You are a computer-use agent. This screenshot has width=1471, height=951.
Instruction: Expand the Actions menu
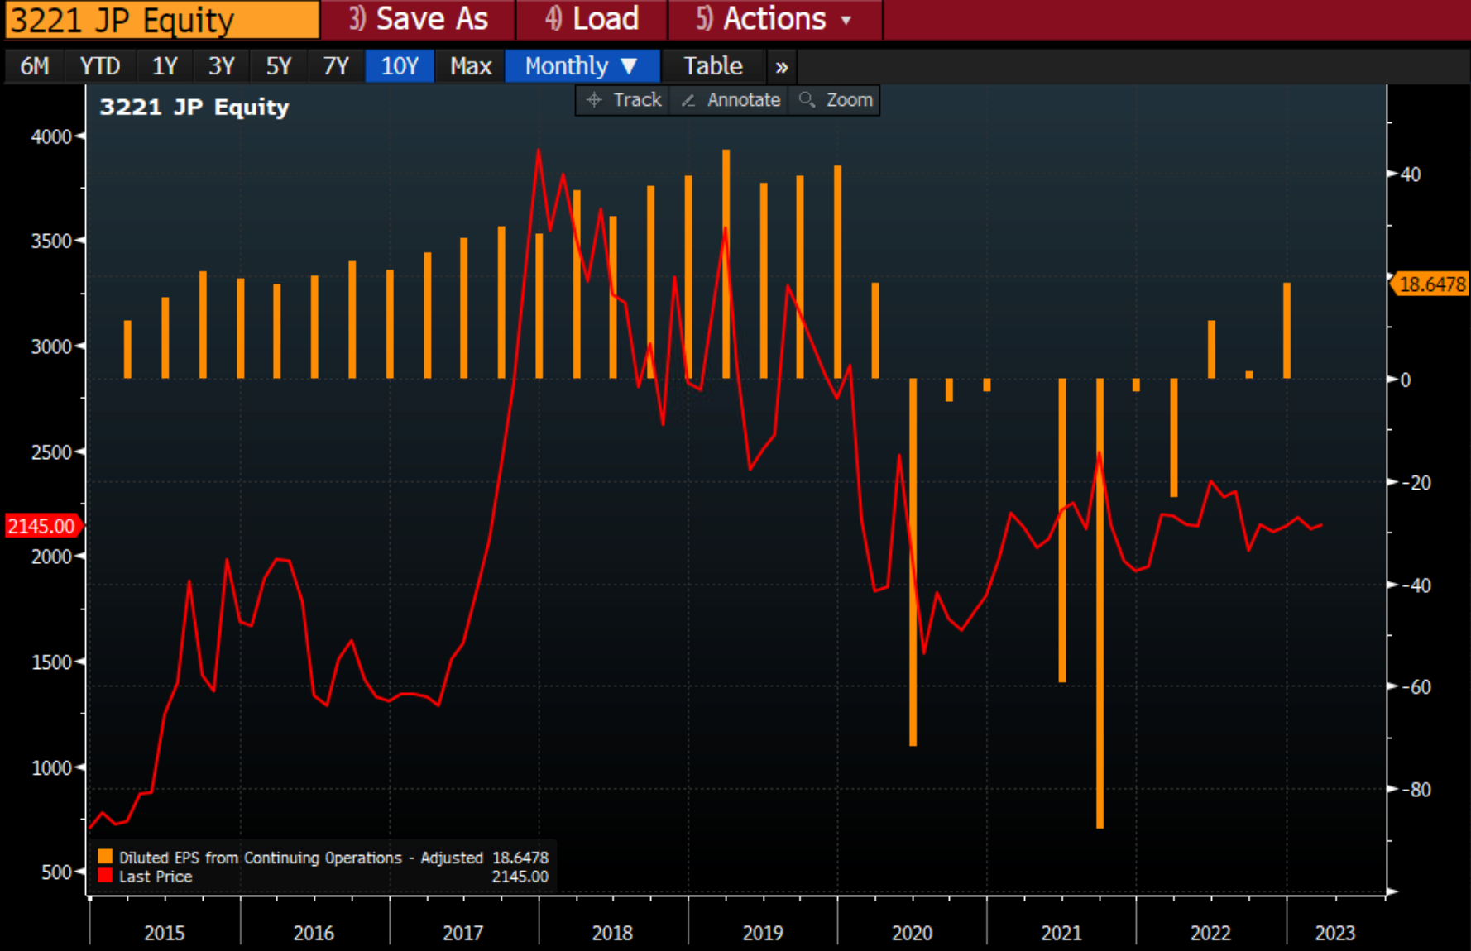pyautogui.click(x=774, y=19)
